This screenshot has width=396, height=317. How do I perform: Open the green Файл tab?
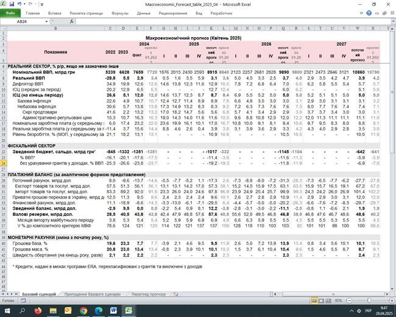tap(10, 13)
